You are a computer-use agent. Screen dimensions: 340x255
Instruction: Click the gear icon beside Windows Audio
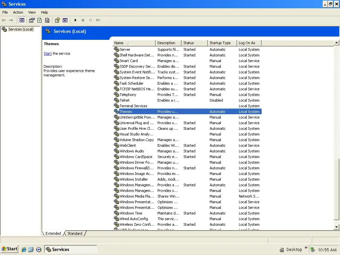click(x=117, y=151)
